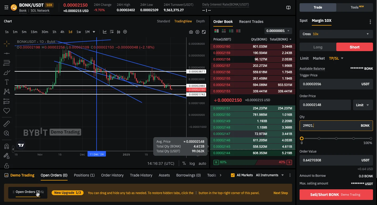The width and height of the screenshot is (377, 205).
Task: Open the Order History tab
Action: [112, 175]
